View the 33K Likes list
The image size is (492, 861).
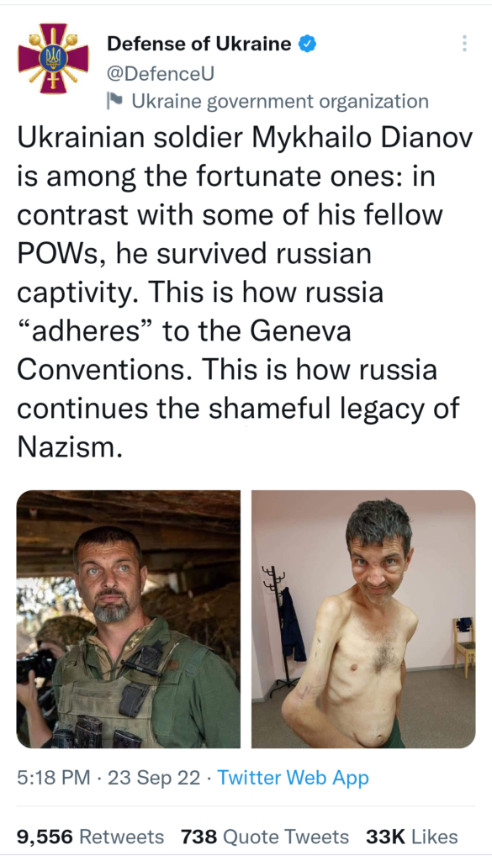pos(412,837)
